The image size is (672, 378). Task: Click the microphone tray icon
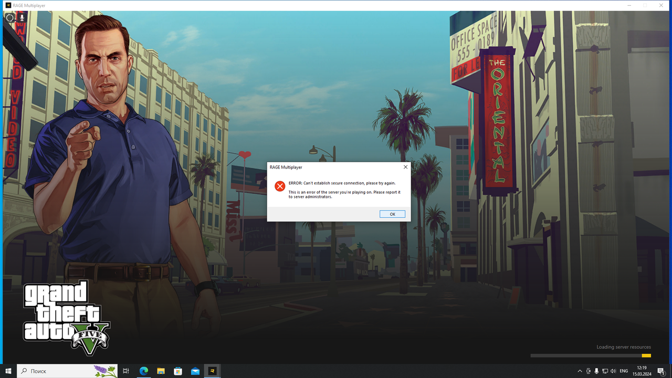coord(596,371)
